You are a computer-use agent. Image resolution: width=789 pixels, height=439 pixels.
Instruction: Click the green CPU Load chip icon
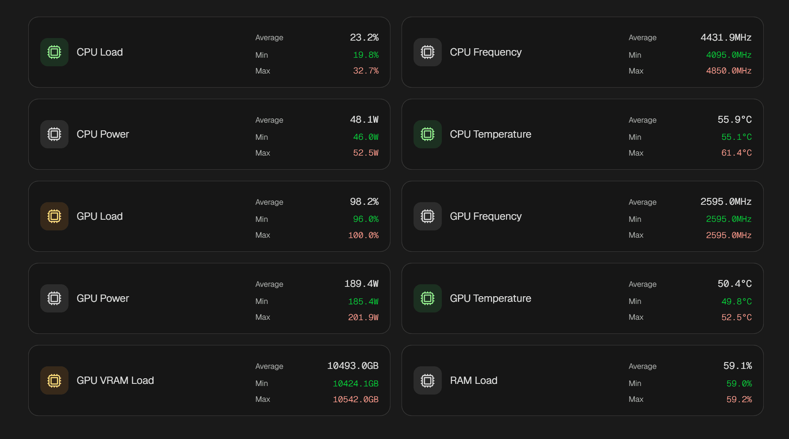[54, 52]
